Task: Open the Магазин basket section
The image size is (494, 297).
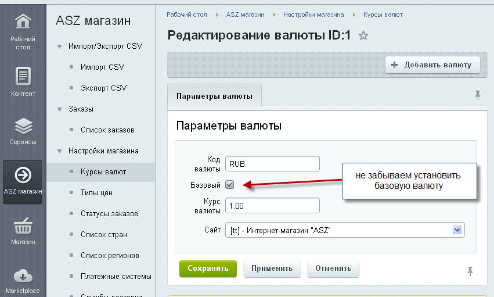Action: 23,231
